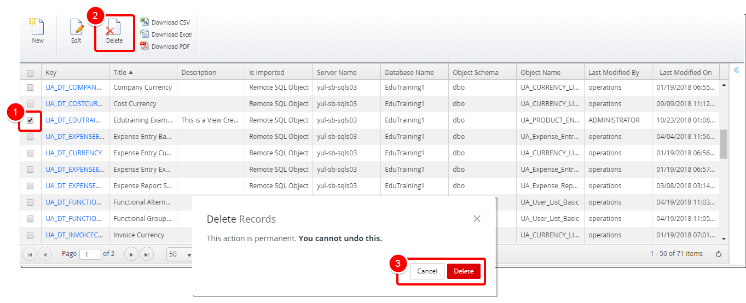Image resolution: width=746 pixels, height=303 pixels.
Task: Select the ADMINISTRATOR cell
Action: coord(618,120)
